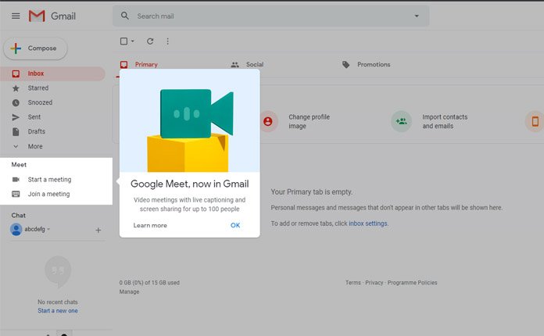This screenshot has width=544, height=336.
Task: Click the Join a meeting keyboard icon
Action: [x=16, y=194]
